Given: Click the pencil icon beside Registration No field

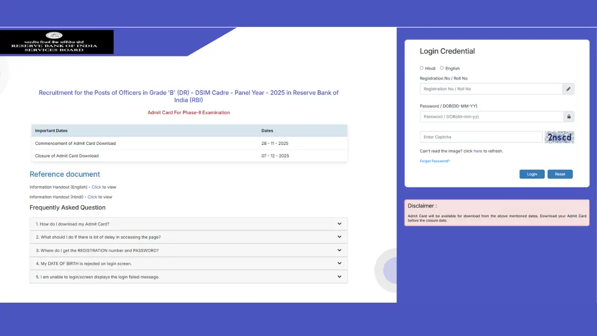Looking at the screenshot, I should 569,89.
